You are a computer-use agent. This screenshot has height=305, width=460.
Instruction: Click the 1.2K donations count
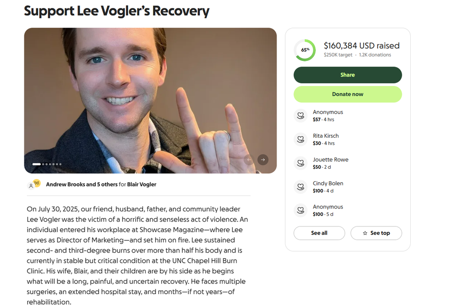(375, 55)
